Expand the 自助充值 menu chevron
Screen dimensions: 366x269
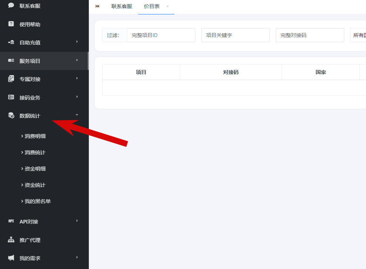[x=77, y=42]
